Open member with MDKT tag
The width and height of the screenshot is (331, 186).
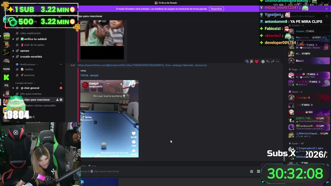pyautogui.click(x=309, y=39)
